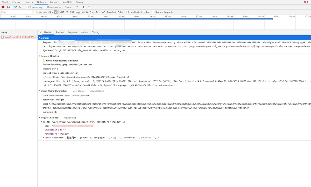Click the Filter text input field
Image resolution: width=311 pixels, height=187 pixels.
[16, 12]
